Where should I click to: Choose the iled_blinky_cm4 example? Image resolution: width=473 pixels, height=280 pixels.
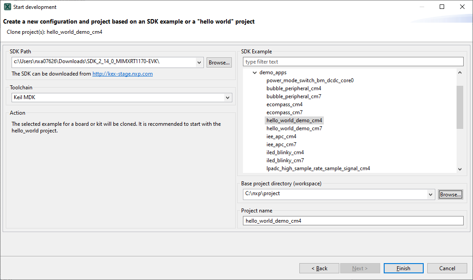point(285,152)
